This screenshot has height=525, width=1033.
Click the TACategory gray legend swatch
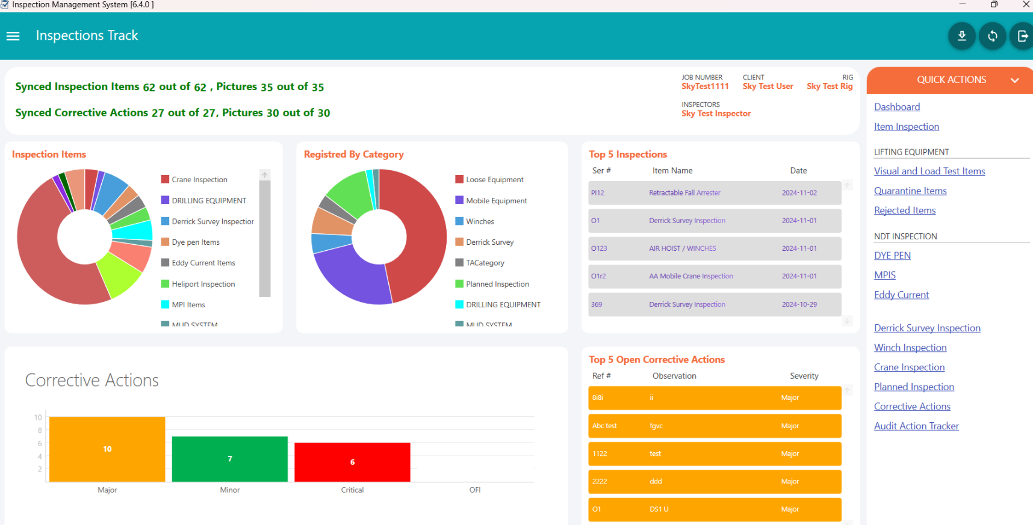pyautogui.click(x=459, y=263)
